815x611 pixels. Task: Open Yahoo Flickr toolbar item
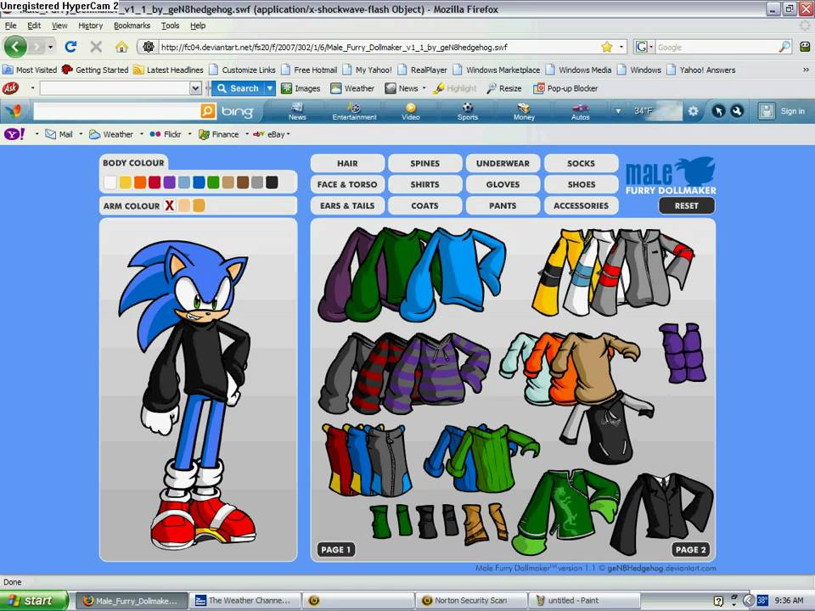click(x=166, y=134)
